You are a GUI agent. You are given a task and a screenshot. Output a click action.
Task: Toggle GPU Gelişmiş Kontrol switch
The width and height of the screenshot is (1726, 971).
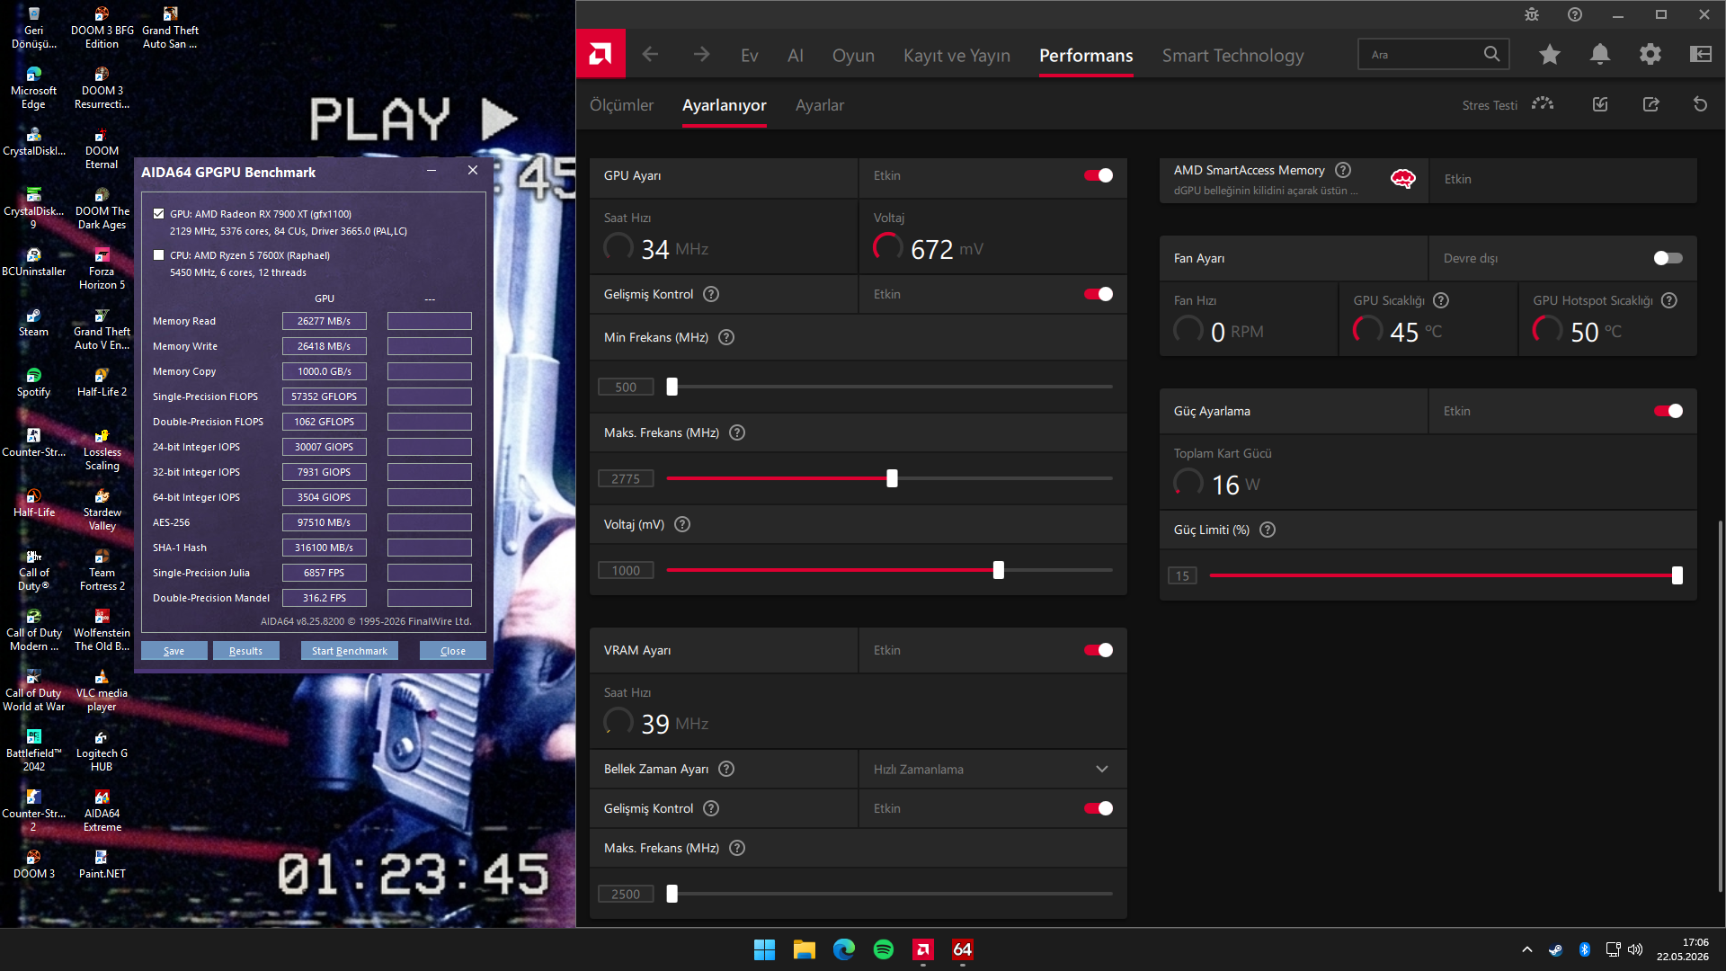tap(1099, 294)
